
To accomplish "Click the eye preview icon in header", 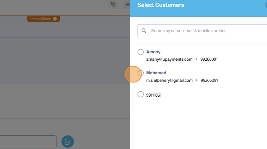I will [x=127, y=4].
